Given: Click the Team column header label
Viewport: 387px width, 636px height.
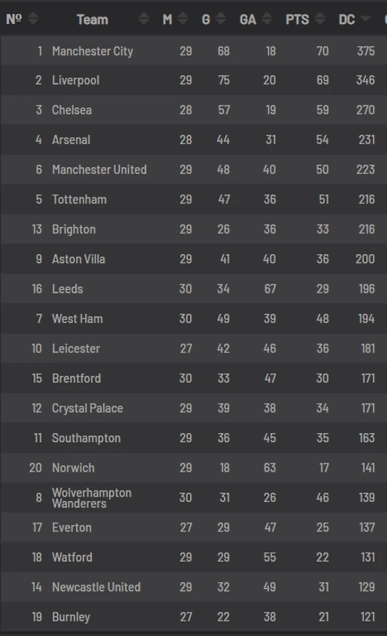Looking at the screenshot, I should click(92, 20).
